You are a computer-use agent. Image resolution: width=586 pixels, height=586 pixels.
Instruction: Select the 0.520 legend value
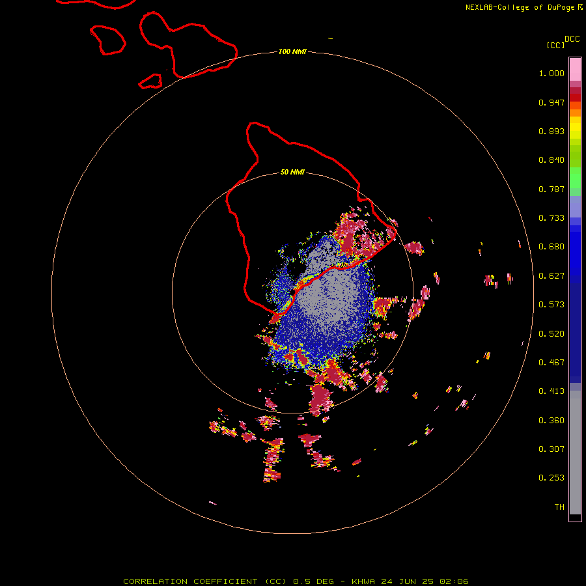pos(551,334)
